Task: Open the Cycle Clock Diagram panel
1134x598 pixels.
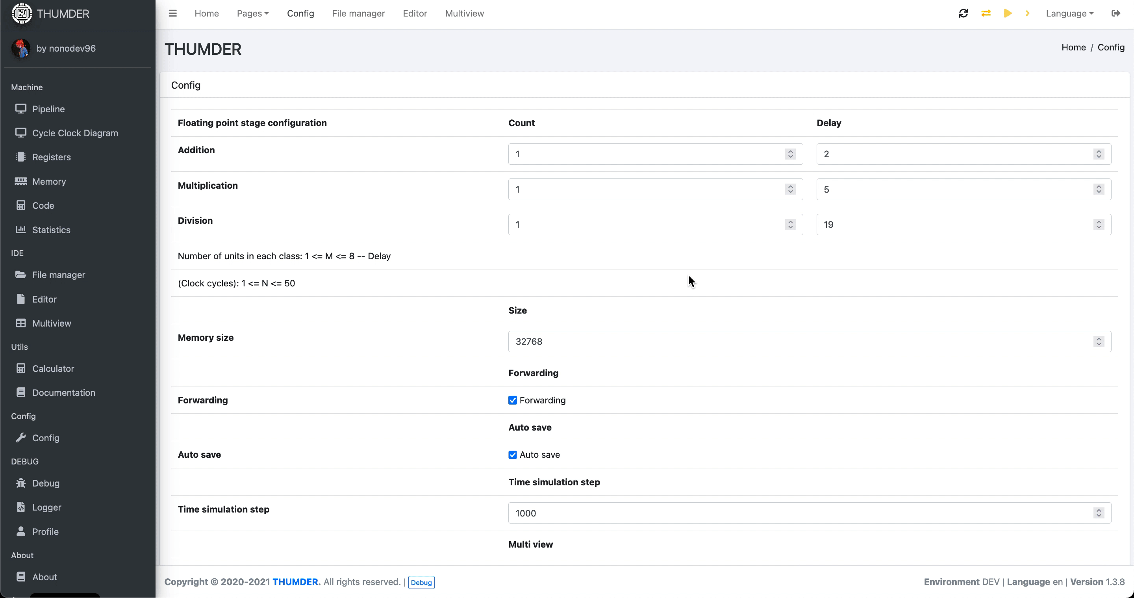Action: pos(75,133)
